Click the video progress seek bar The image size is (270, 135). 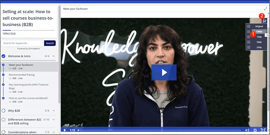tap(159, 130)
